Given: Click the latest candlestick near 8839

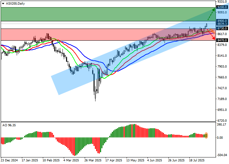Looking at the screenshot, I should (x=207, y=25).
